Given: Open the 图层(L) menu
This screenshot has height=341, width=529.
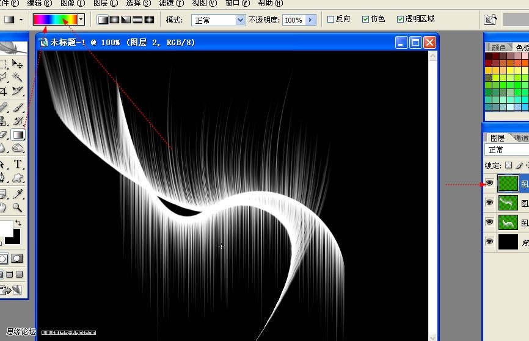Looking at the screenshot, I should 106,4.
